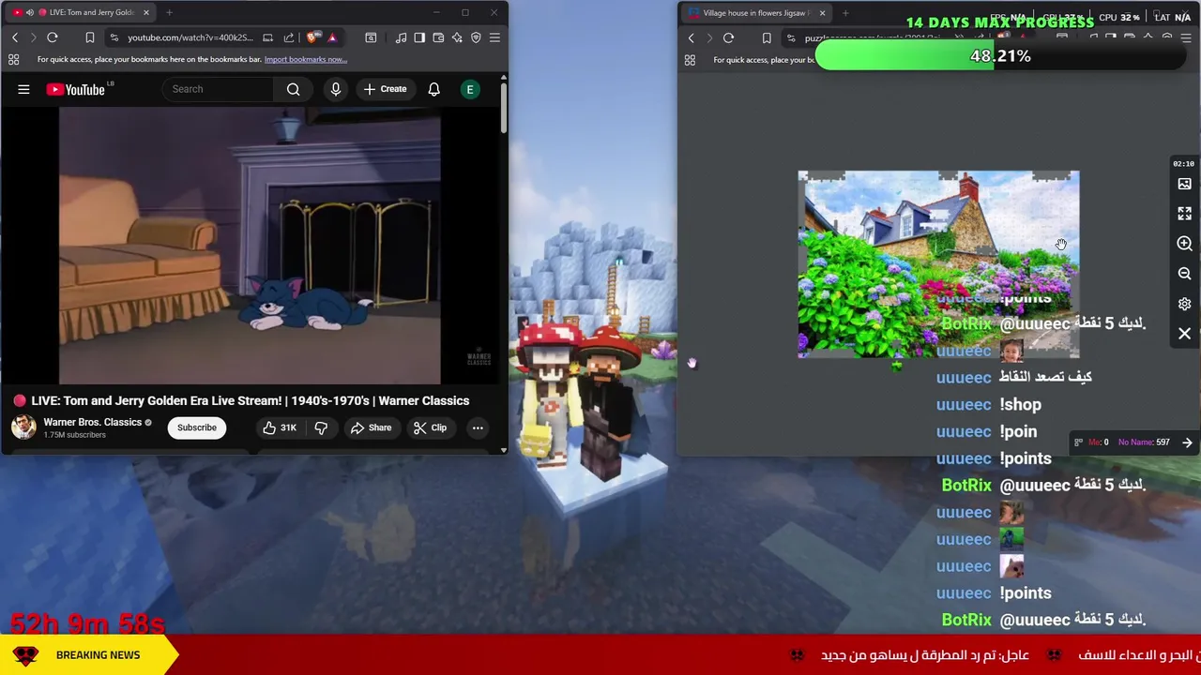Open site settings icon in YouTube address bar
This screenshot has height=675, width=1201.
click(x=114, y=37)
